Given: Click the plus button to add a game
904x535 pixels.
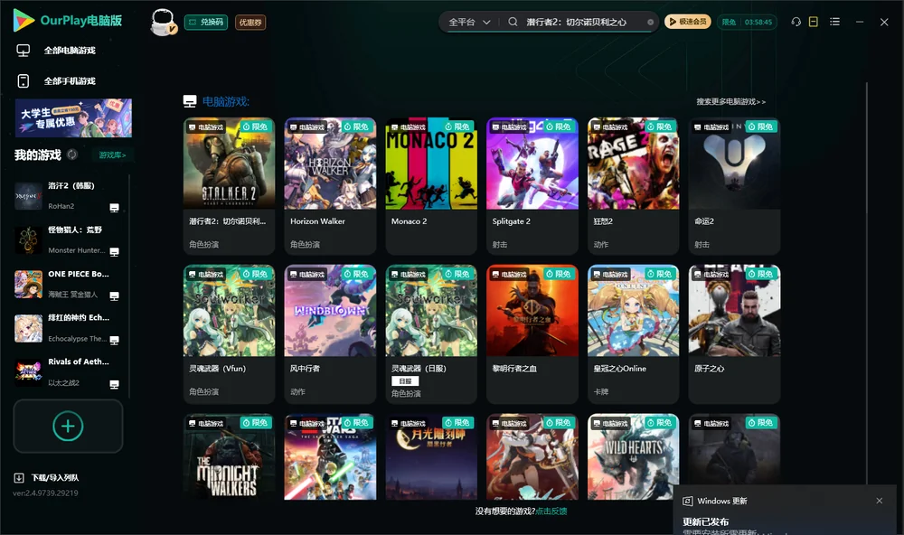Looking at the screenshot, I should (68, 426).
